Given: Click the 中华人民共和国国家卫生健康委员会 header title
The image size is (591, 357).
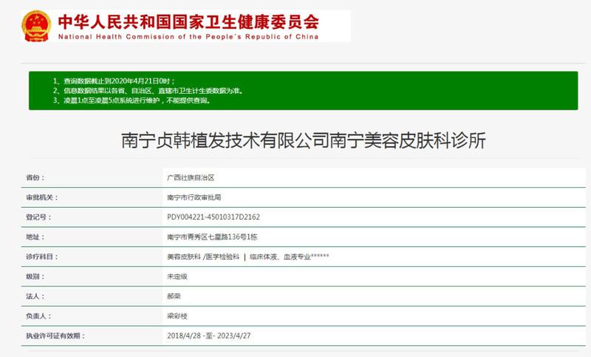Looking at the screenshot, I should 188,20.
